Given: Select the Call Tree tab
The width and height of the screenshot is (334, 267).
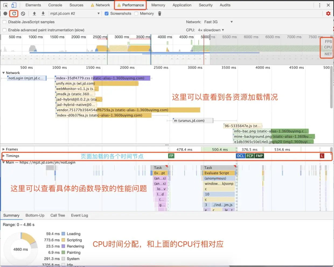Looking at the screenshot, I should point(58,215).
